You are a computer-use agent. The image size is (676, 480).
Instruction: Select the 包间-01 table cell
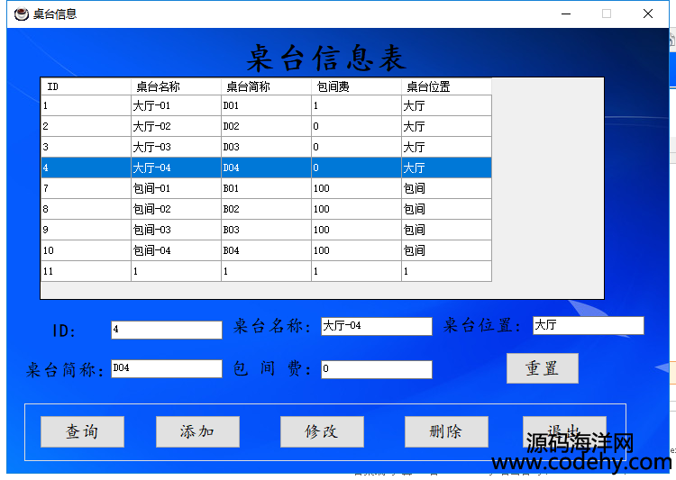coord(176,188)
